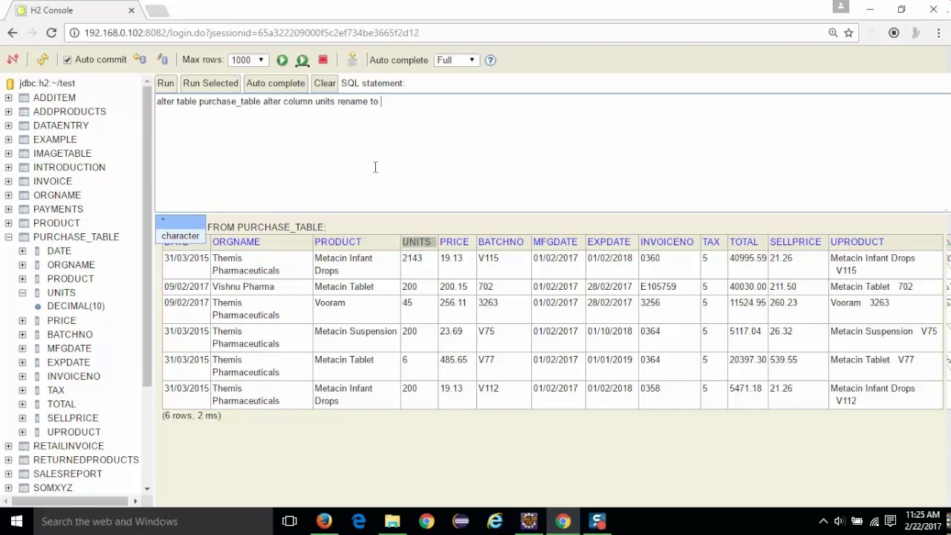
Task: Click the History command icon
Action: 353,60
